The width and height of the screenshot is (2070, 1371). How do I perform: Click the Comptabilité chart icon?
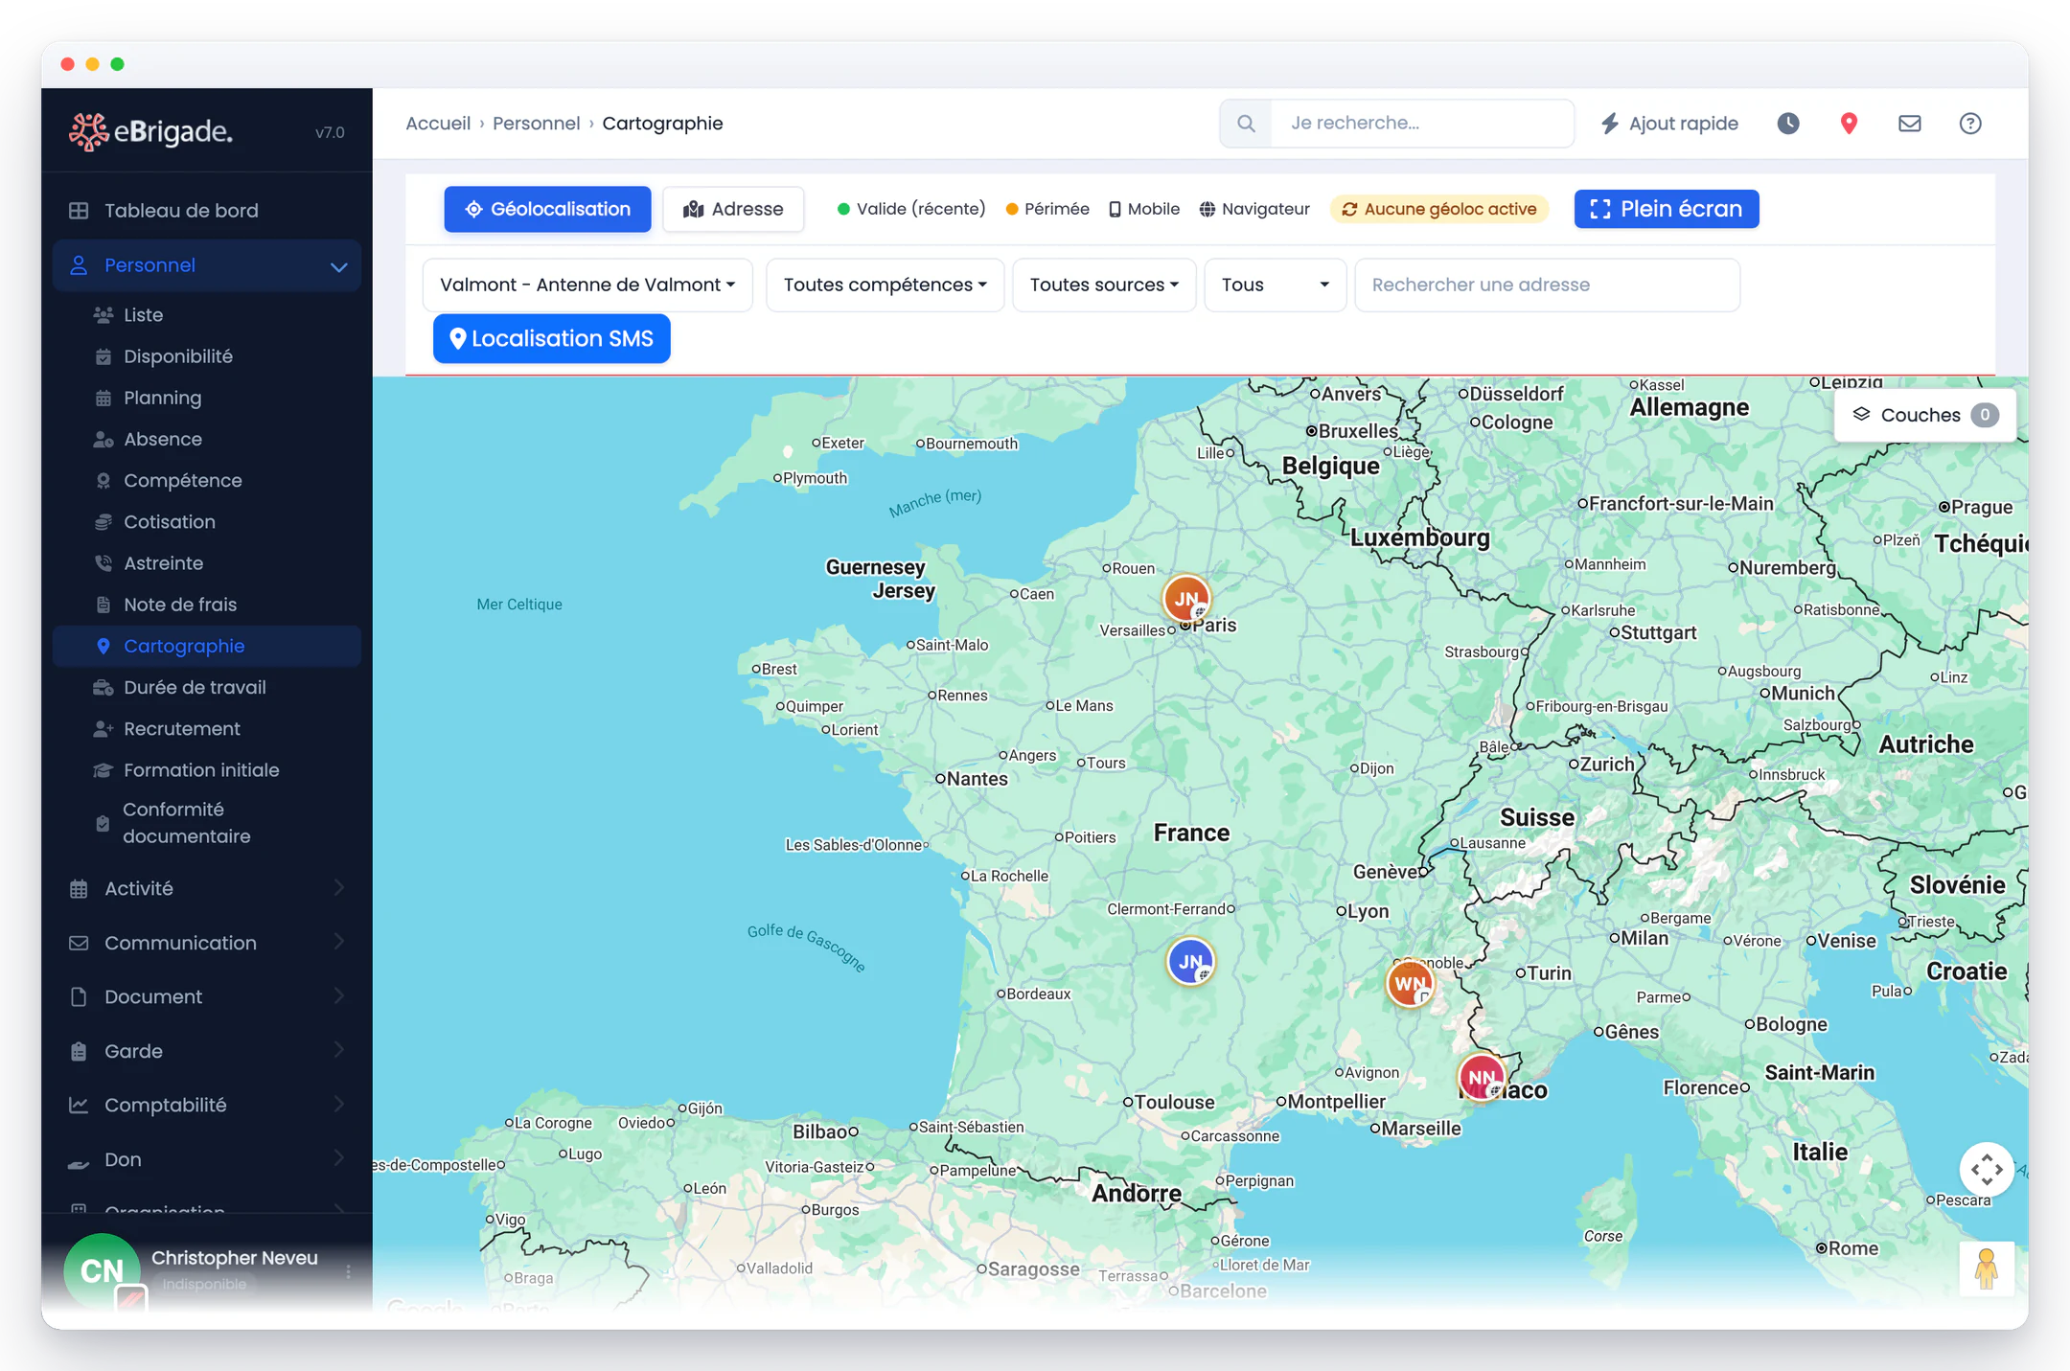click(x=79, y=1105)
